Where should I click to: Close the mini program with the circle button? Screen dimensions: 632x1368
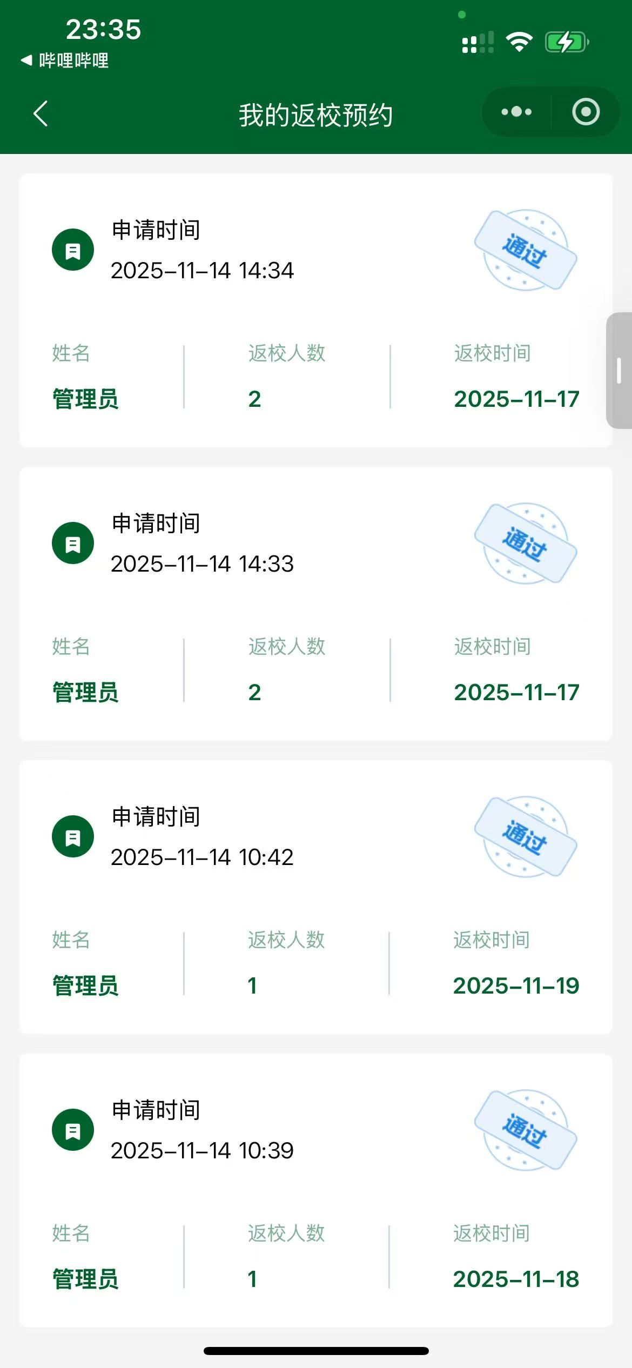coord(586,112)
